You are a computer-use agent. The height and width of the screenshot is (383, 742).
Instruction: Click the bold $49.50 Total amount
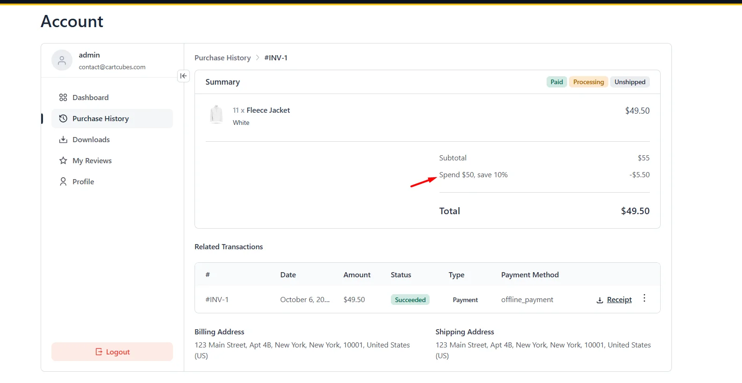tap(635, 211)
